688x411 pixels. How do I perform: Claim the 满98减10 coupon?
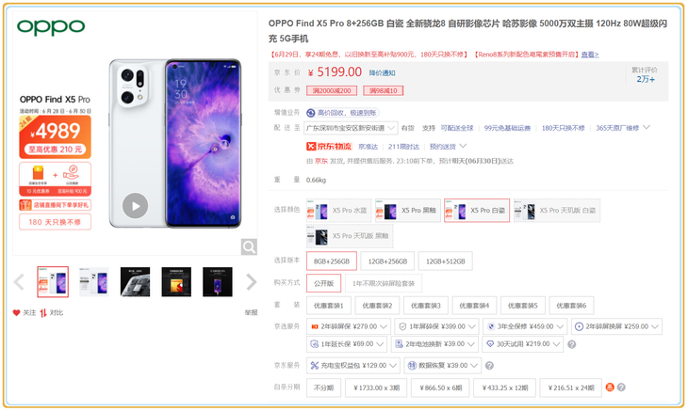[384, 90]
